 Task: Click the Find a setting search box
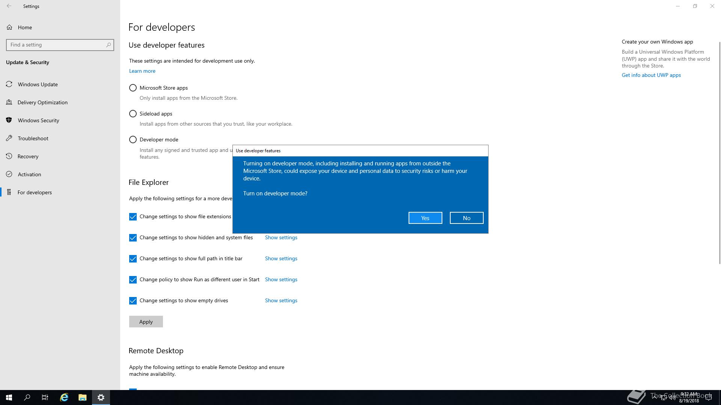(x=60, y=45)
